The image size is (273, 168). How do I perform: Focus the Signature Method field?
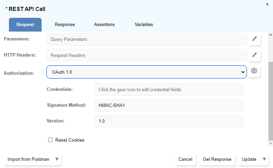pos(169,105)
